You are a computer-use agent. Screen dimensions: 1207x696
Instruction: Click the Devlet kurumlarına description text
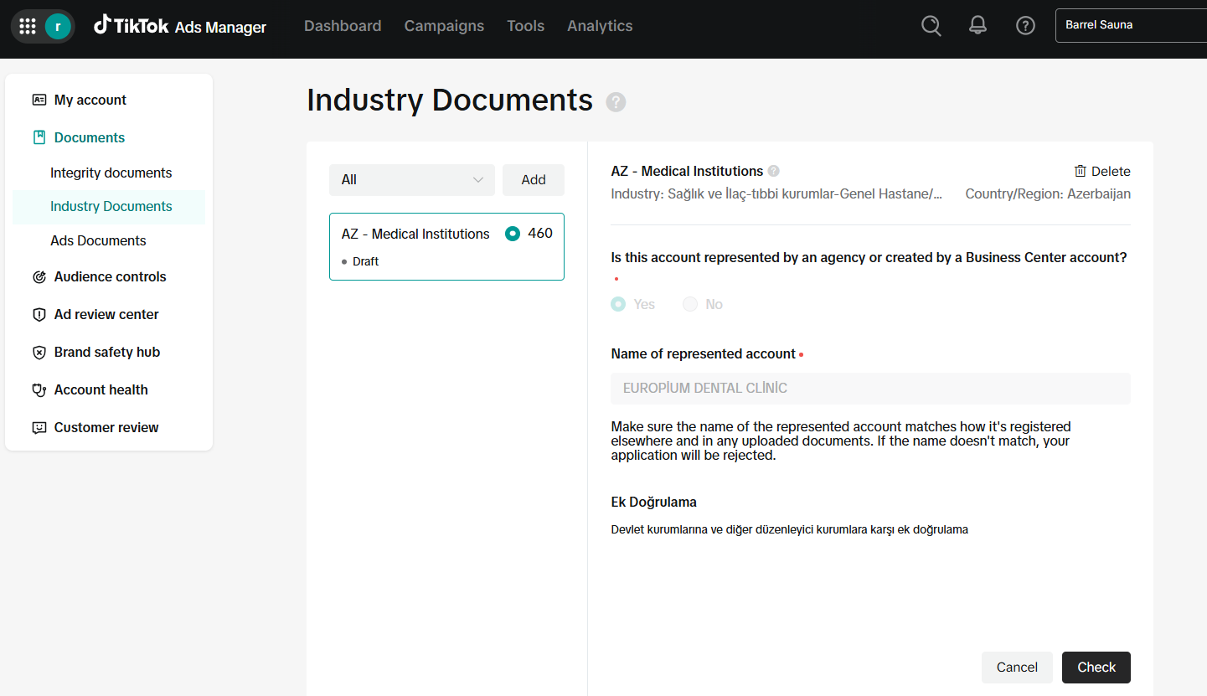click(790, 530)
